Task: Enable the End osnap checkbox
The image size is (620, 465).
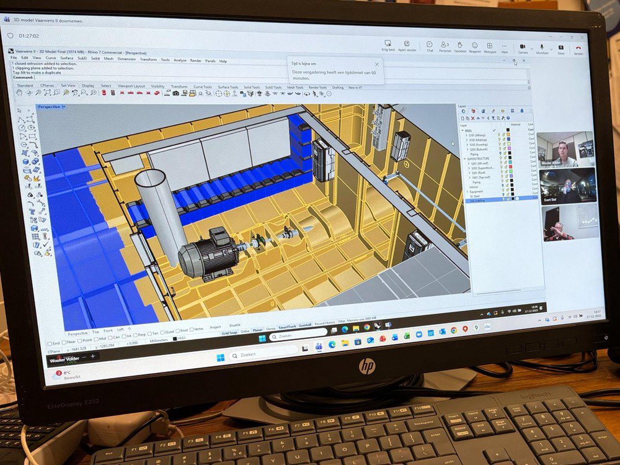Action: tap(50, 342)
